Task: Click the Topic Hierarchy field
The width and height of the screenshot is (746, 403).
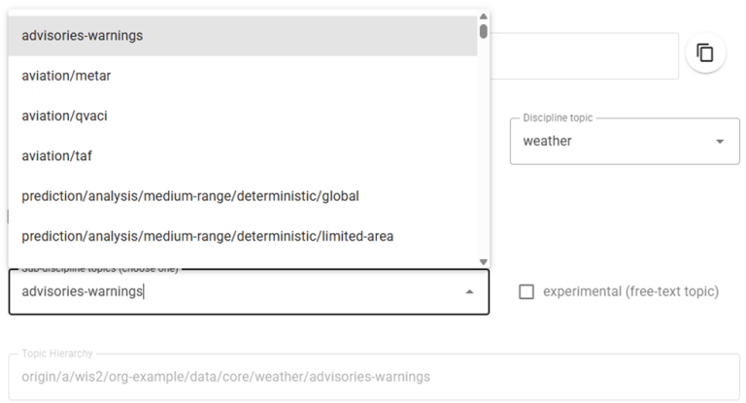Action: click(x=373, y=377)
